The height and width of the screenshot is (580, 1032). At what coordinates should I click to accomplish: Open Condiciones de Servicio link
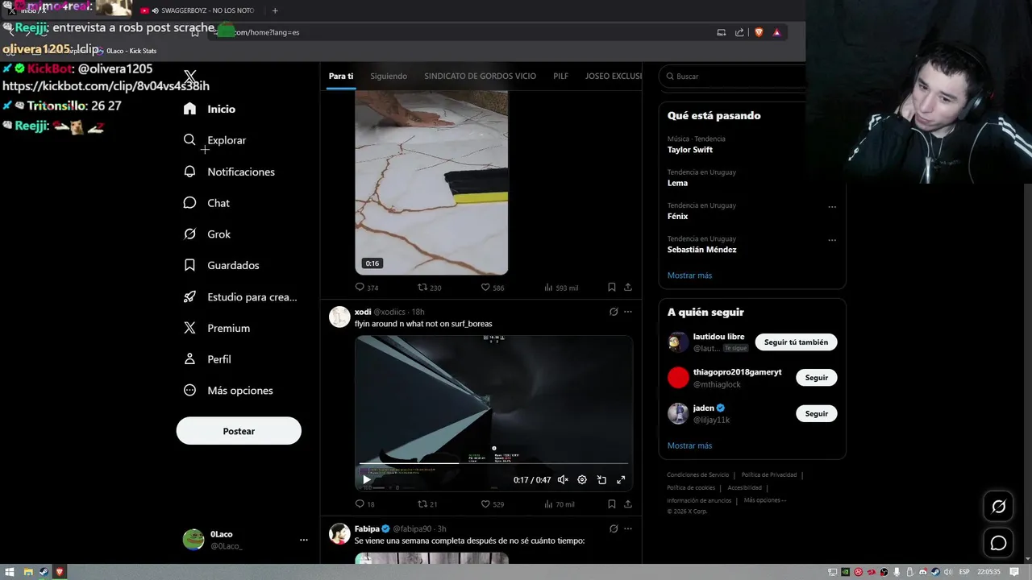697,475
